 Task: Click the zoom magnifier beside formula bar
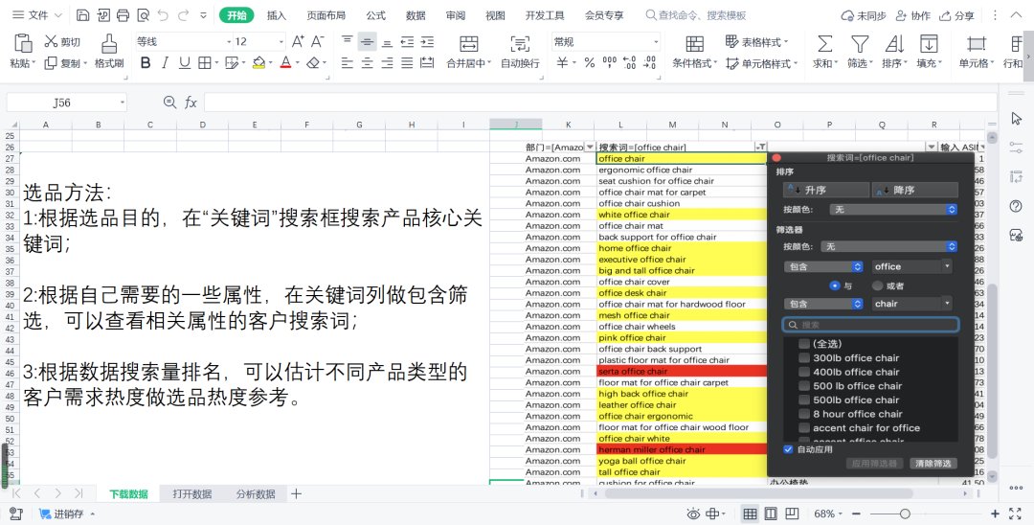pyautogui.click(x=170, y=103)
